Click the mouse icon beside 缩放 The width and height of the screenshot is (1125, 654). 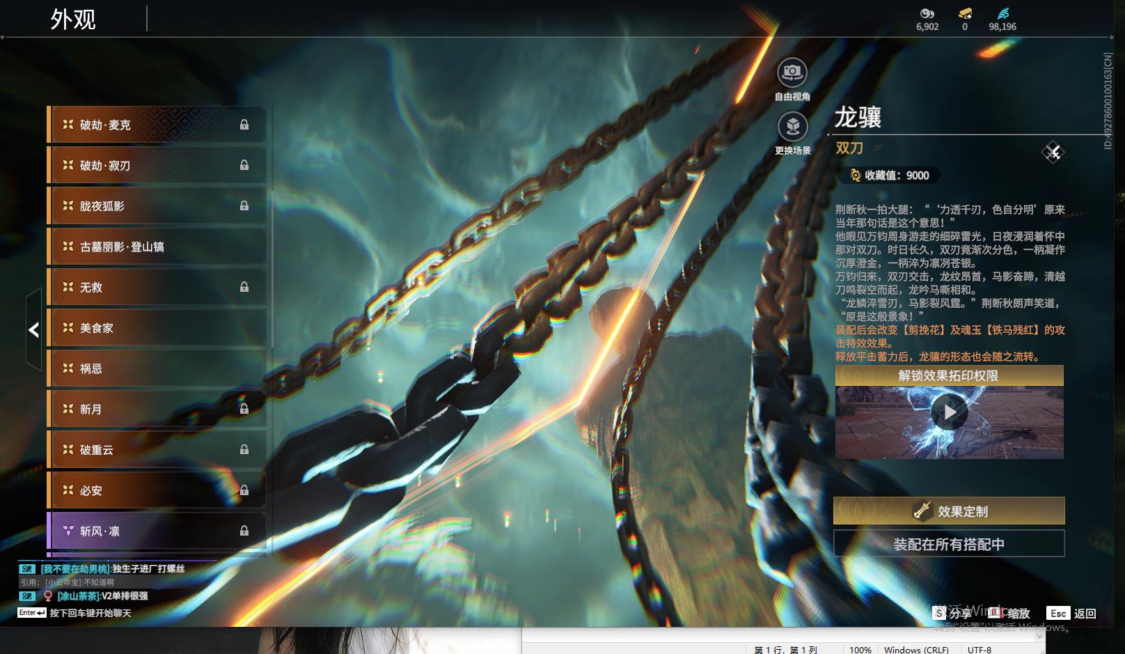pos(996,613)
